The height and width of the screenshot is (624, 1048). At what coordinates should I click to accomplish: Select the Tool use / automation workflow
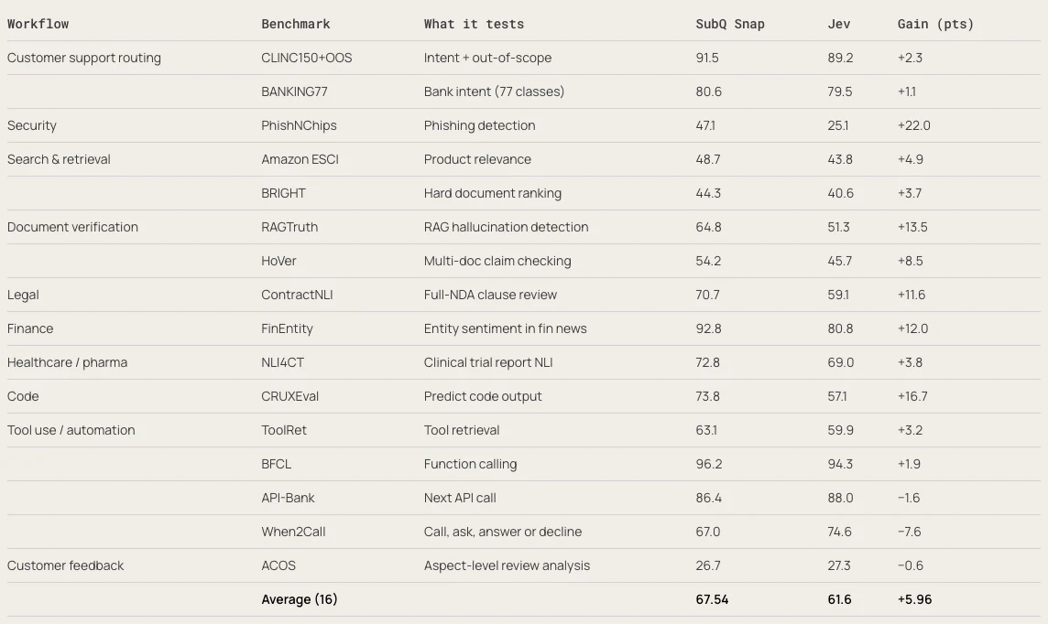[71, 430]
